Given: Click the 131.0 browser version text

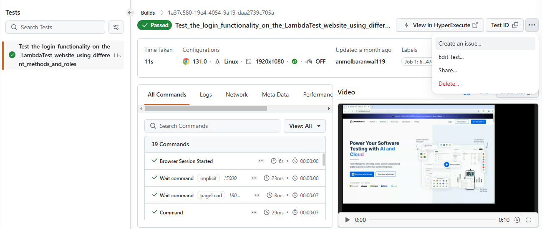Looking at the screenshot, I should [200, 61].
